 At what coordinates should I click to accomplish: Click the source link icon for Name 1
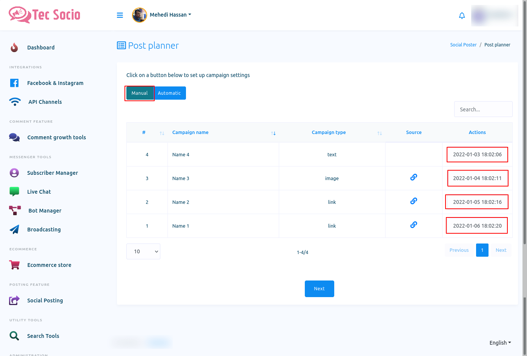tap(413, 225)
